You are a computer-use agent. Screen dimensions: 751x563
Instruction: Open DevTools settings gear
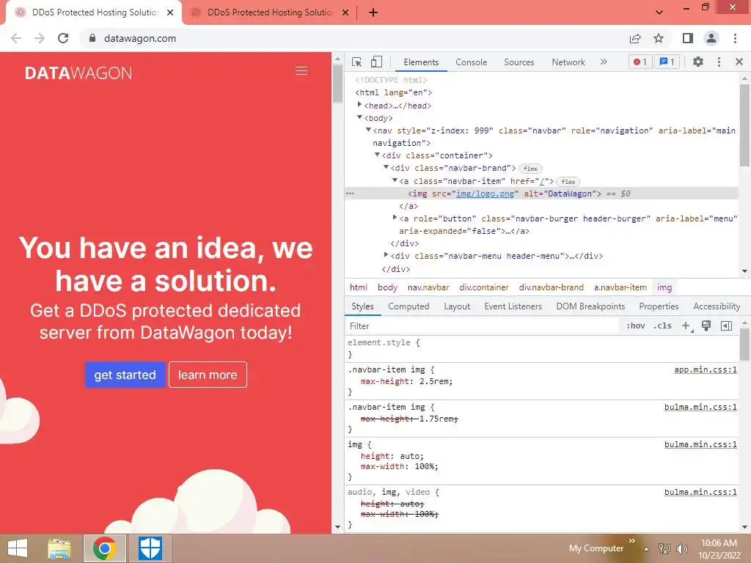coord(698,62)
